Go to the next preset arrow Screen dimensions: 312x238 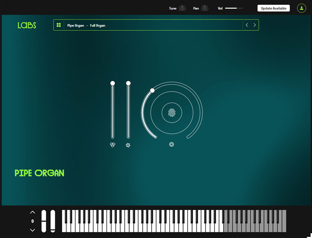255,25
